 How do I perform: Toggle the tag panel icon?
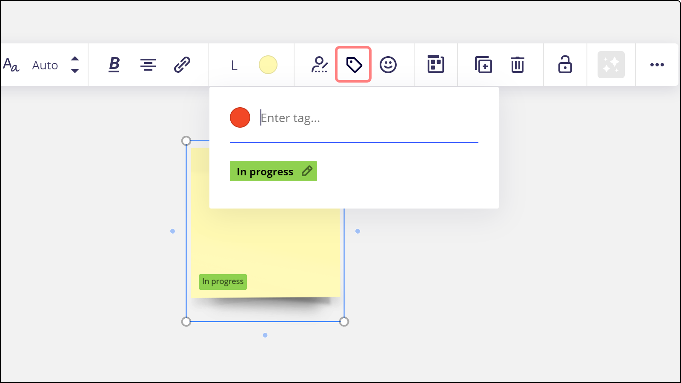(x=354, y=65)
